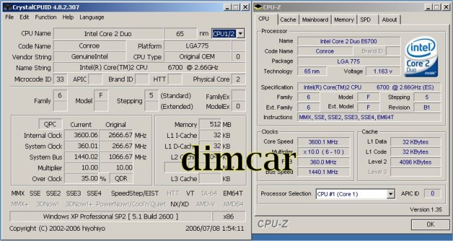Click the Physical Core value 2
This screenshot has height=241, width=453.
click(238, 79)
